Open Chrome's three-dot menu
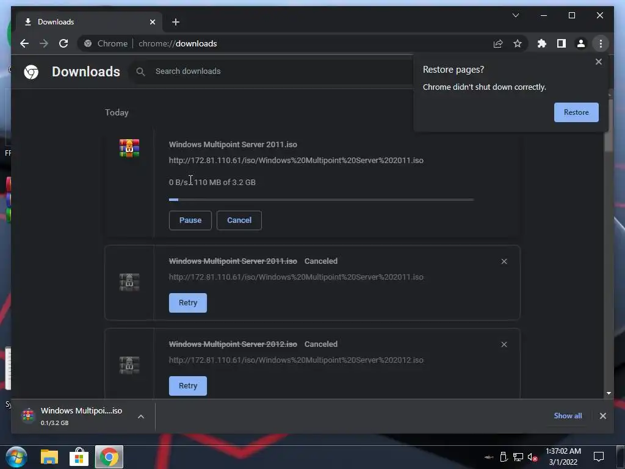Screen dimensions: 625x469 click(601, 43)
